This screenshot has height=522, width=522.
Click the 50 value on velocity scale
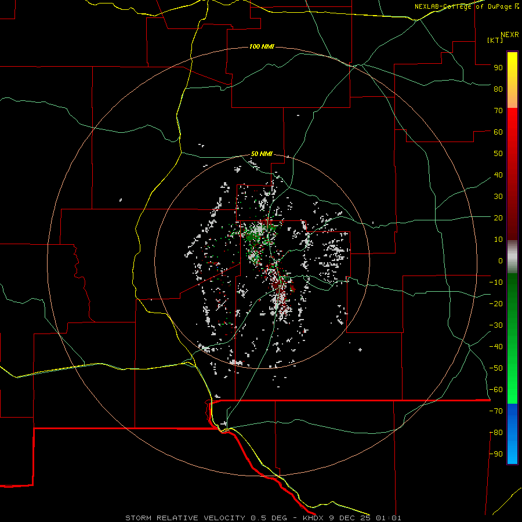(x=498, y=154)
